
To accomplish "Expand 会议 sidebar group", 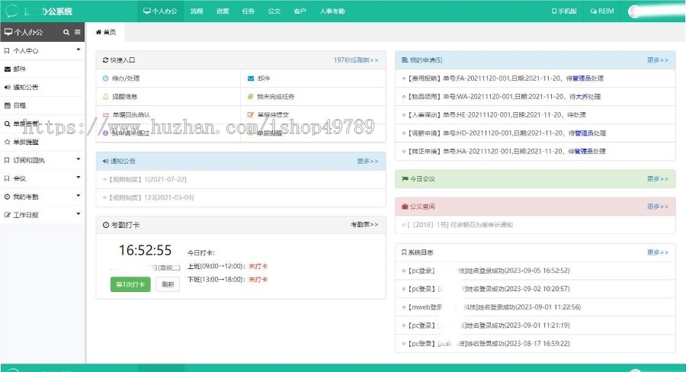I will [x=43, y=178].
